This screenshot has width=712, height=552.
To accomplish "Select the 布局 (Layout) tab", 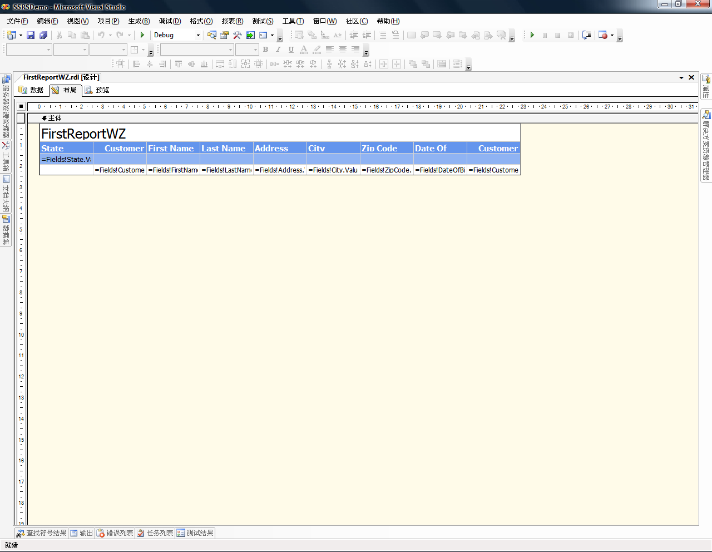I will (x=65, y=90).
